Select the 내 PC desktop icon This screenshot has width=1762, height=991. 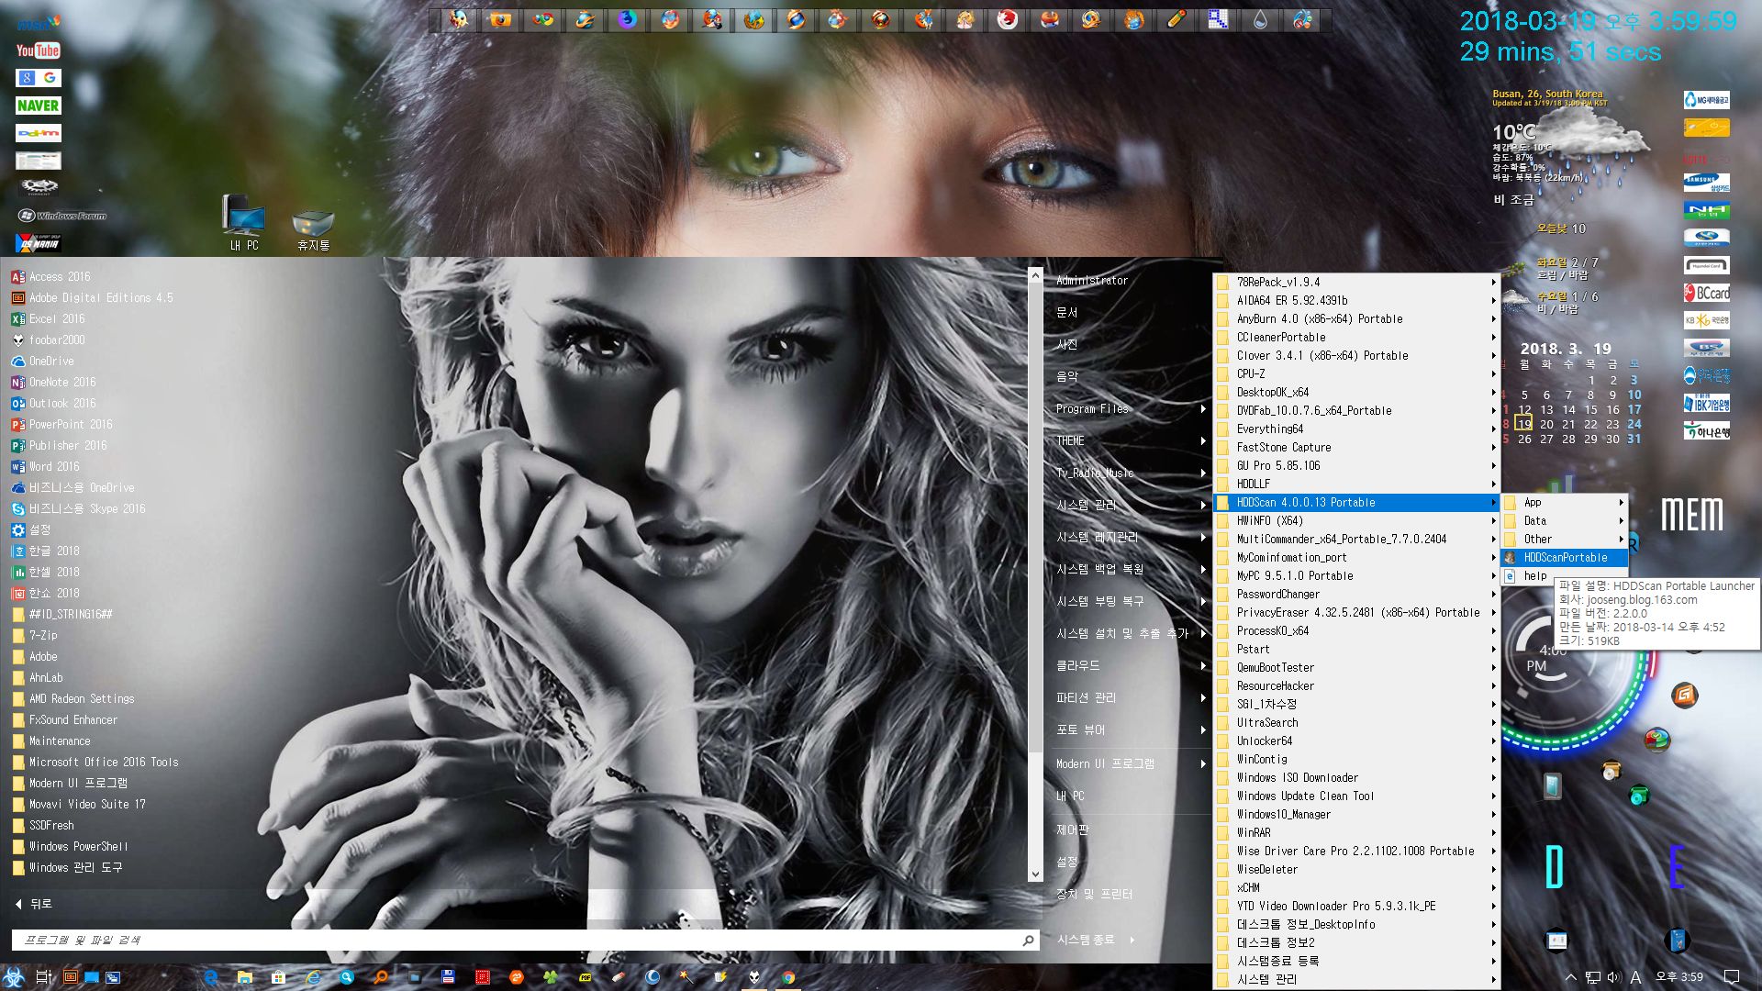point(244,222)
